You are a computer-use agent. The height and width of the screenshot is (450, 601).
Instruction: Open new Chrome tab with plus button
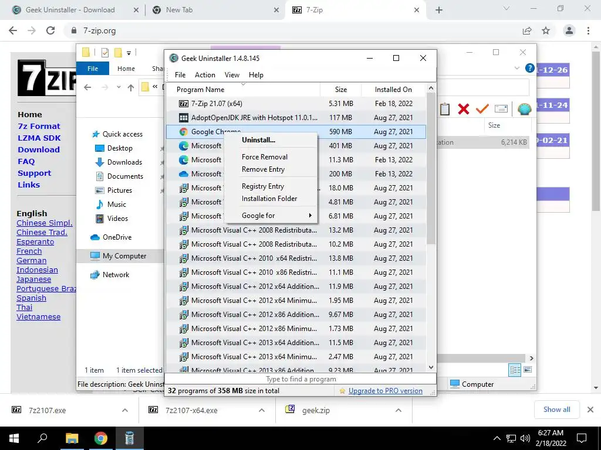(439, 10)
